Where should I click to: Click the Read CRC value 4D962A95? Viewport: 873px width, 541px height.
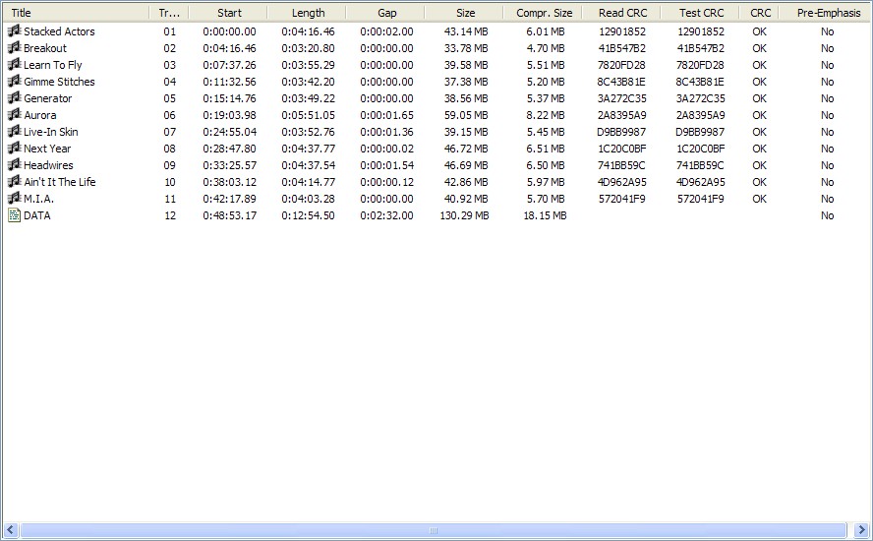[622, 182]
